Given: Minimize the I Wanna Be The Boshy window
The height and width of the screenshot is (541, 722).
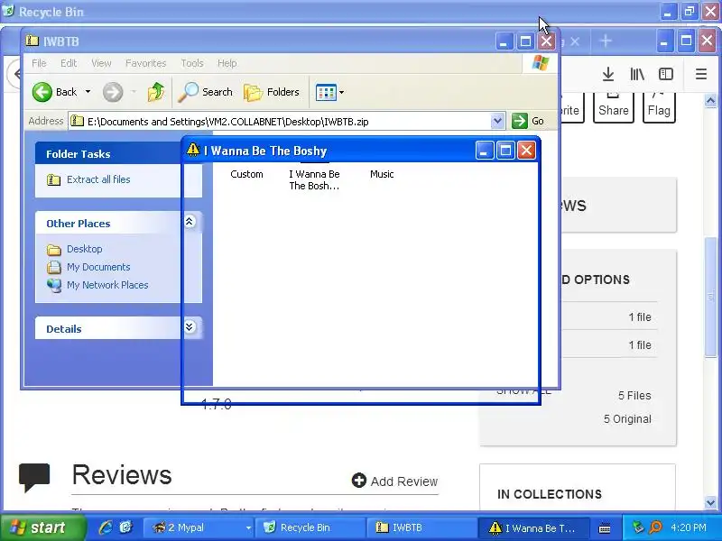Looking at the screenshot, I should (484, 151).
